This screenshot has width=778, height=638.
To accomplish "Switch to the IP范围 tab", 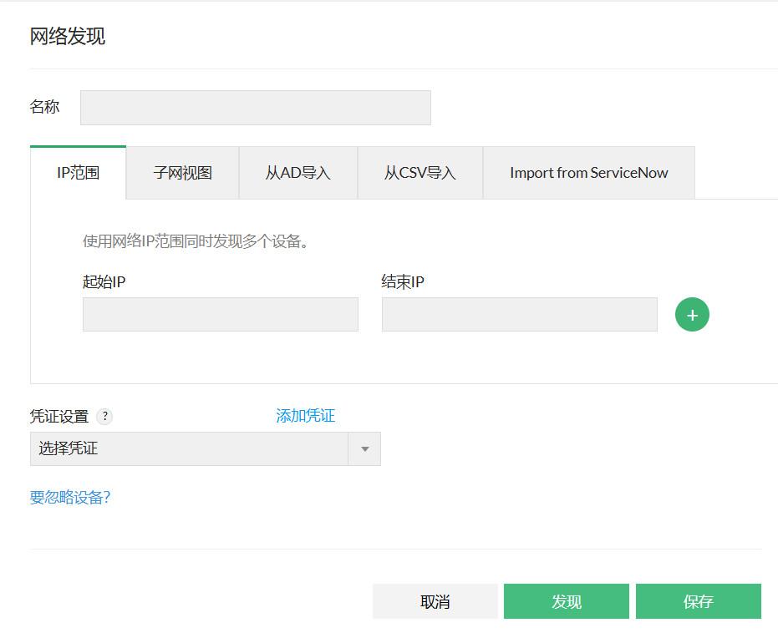I will click(x=78, y=173).
